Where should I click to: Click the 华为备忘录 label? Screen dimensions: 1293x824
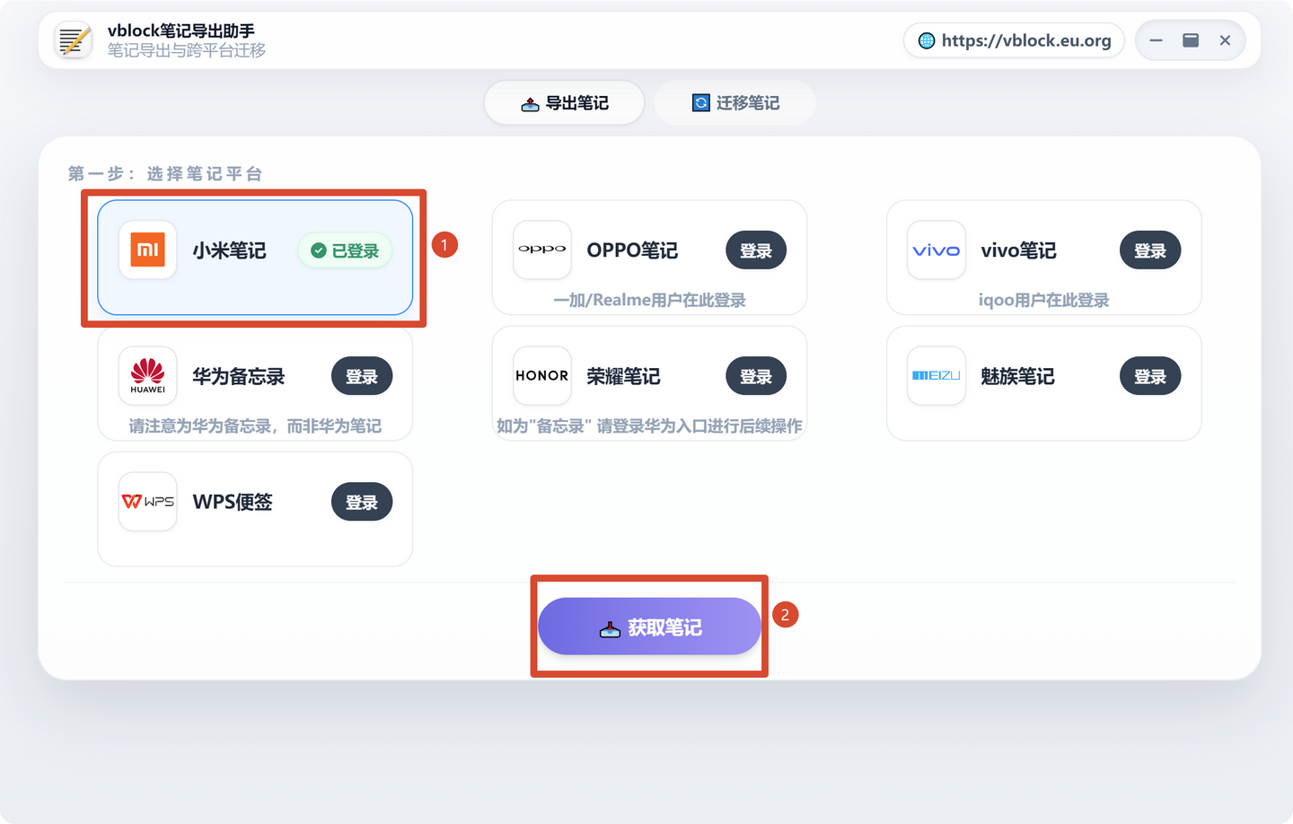(238, 376)
